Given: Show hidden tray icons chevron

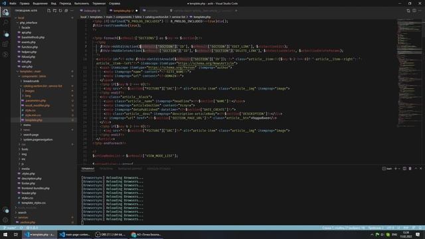Looking at the screenshot, I should pyautogui.click(x=372, y=234).
